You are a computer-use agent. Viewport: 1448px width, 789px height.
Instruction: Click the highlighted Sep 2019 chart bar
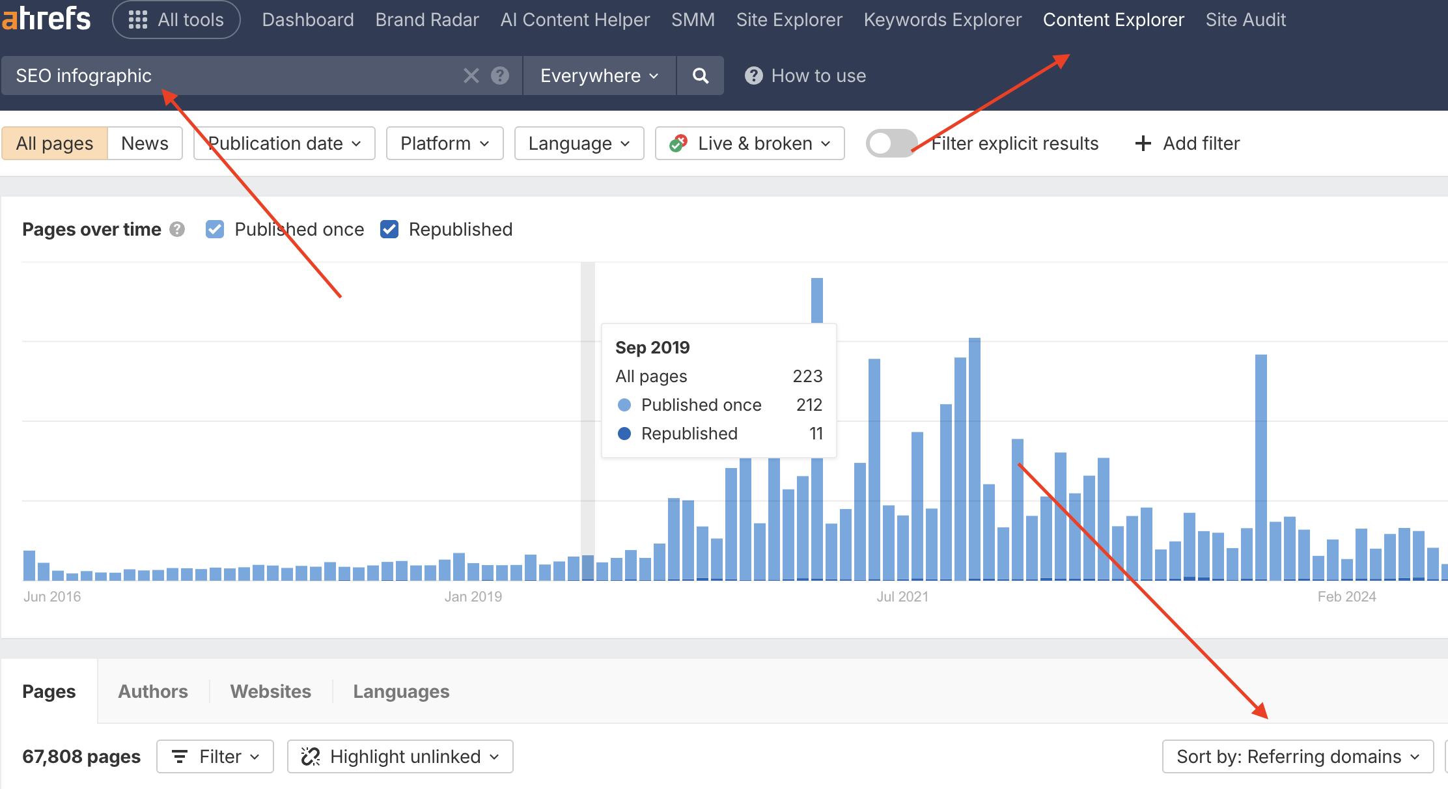point(588,568)
